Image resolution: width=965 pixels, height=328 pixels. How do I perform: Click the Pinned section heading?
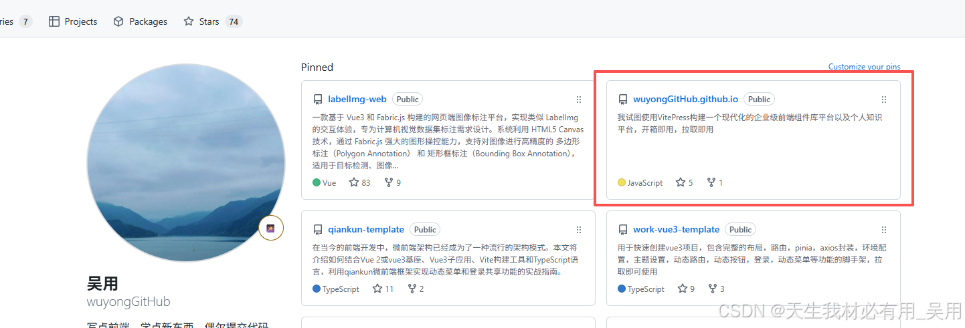pyautogui.click(x=317, y=67)
